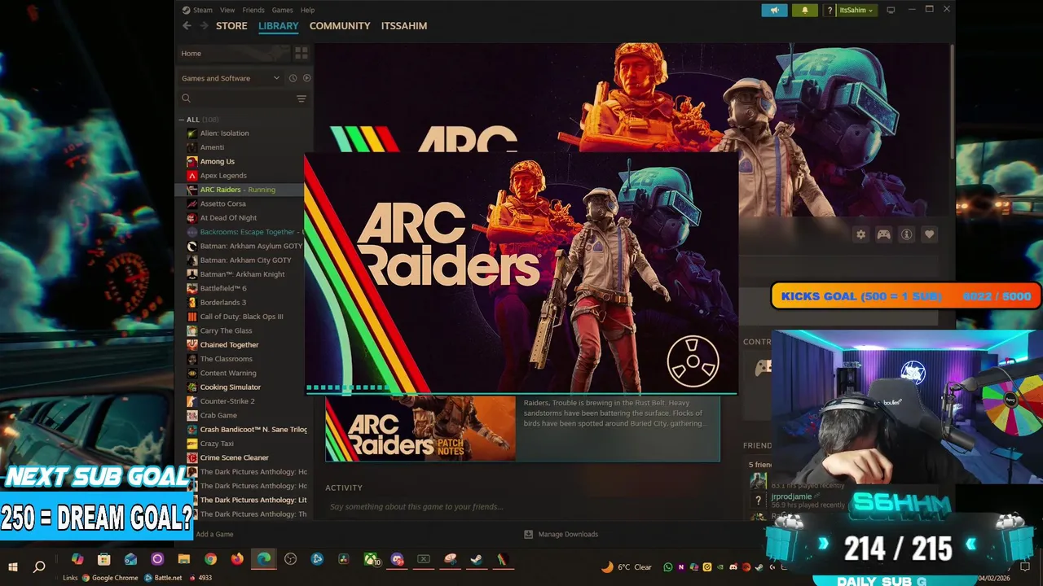1043x586 pixels.
Task: Click Add a Game at bottom left
Action: [x=214, y=534]
